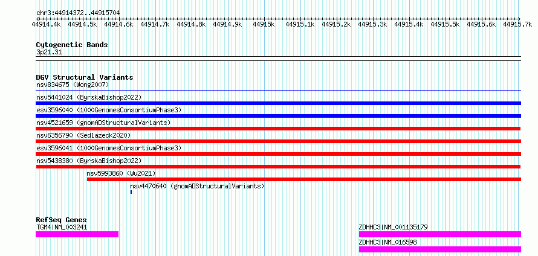The height and width of the screenshot is (256, 538).
Task: Click the red bar for nsv5438380
Action: [x=278, y=167]
